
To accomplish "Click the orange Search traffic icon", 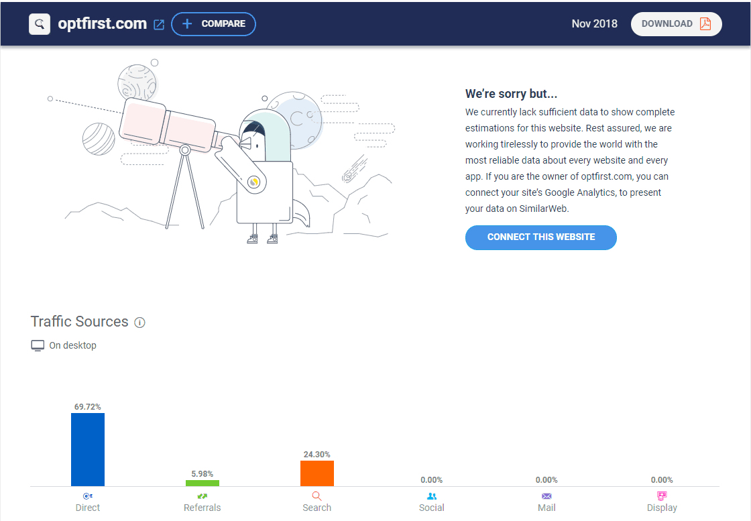I will click(316, 496).
